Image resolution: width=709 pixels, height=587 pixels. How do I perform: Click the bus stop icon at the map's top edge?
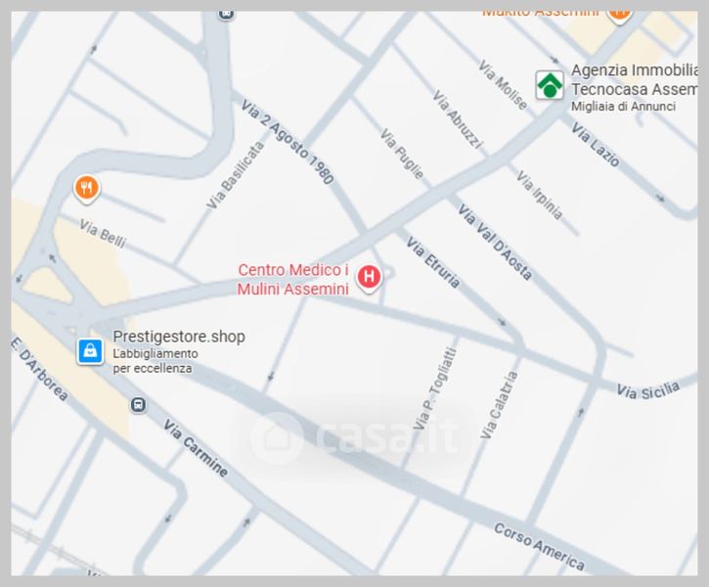click(x=227, y=14)
